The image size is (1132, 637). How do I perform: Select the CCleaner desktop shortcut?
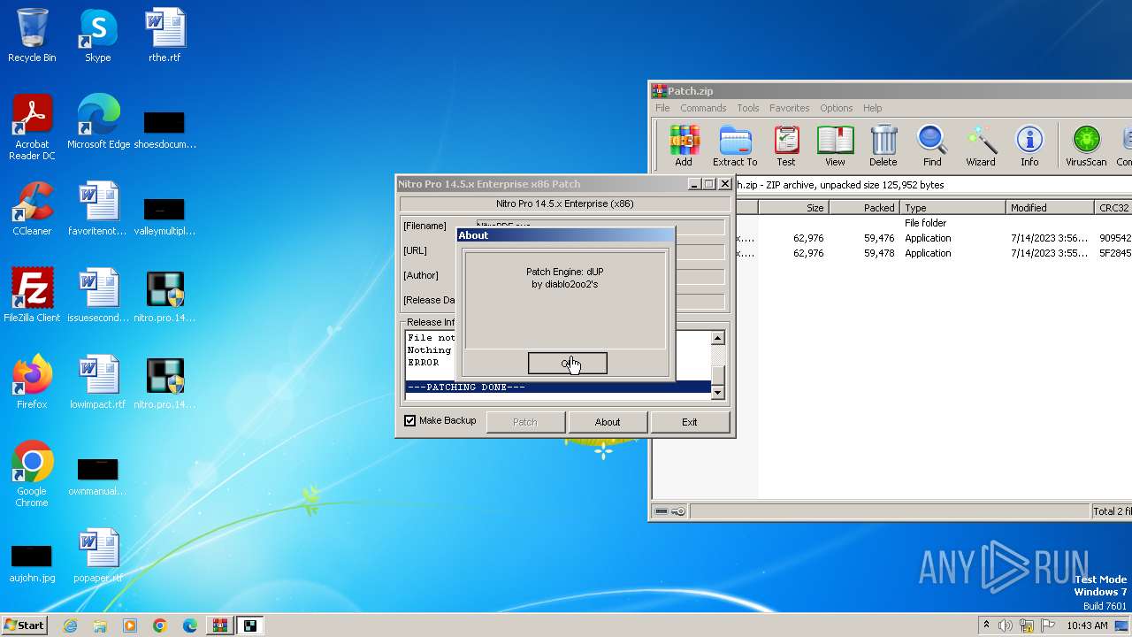32,209
